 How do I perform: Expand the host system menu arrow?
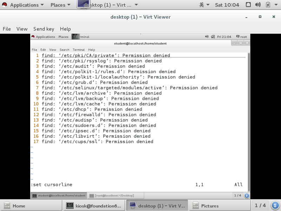pyautogui.click(x=276, y=5)
